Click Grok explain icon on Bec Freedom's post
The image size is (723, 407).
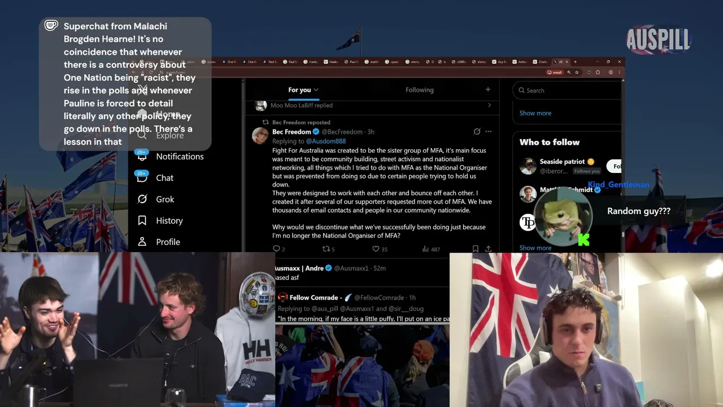pos(477,132)
